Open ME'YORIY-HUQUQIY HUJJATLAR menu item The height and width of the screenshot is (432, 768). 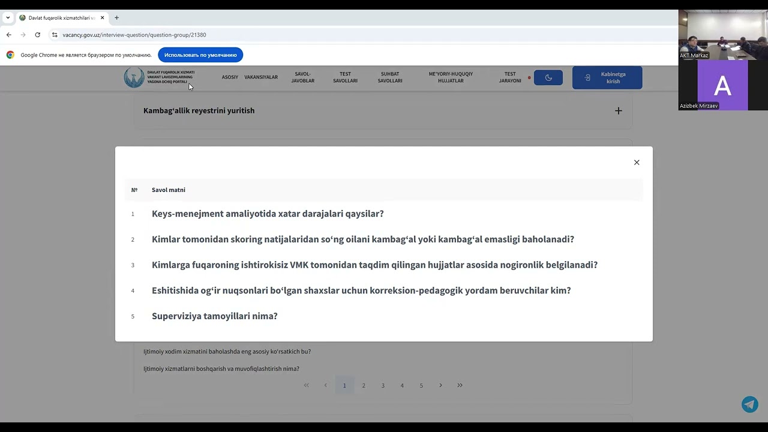(451, 77)
